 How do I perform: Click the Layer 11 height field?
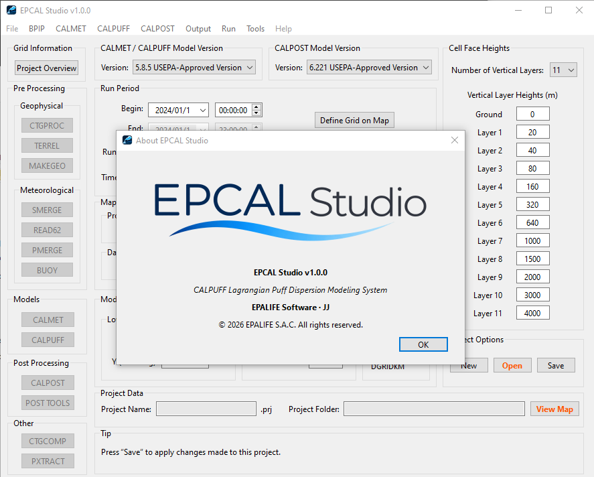coord(532,314)
